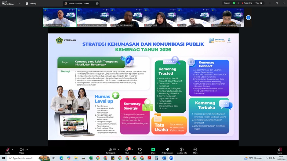This screenshot has height=161, width=287.
Task: Select Thobib Al-Asyhar's screen tab
Action: coord(79,4)
